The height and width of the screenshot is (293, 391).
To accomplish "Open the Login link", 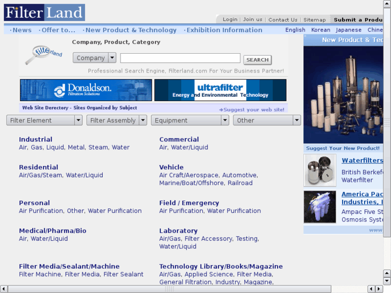I will [x=230, y=19].
